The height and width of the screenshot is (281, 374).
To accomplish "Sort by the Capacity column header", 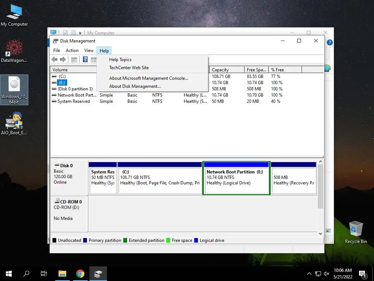I will (x=226, y=70).
